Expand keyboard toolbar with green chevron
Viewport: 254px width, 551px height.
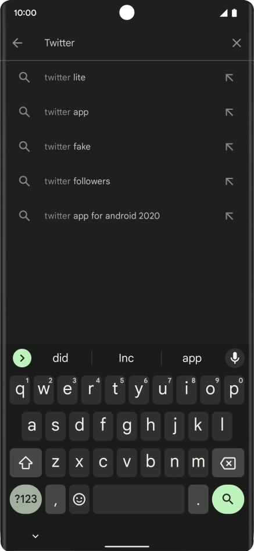tap(22, 358)
